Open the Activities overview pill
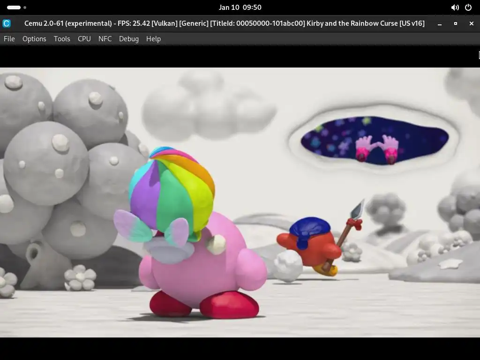The image size is (480, 360). tap(16, 7)
